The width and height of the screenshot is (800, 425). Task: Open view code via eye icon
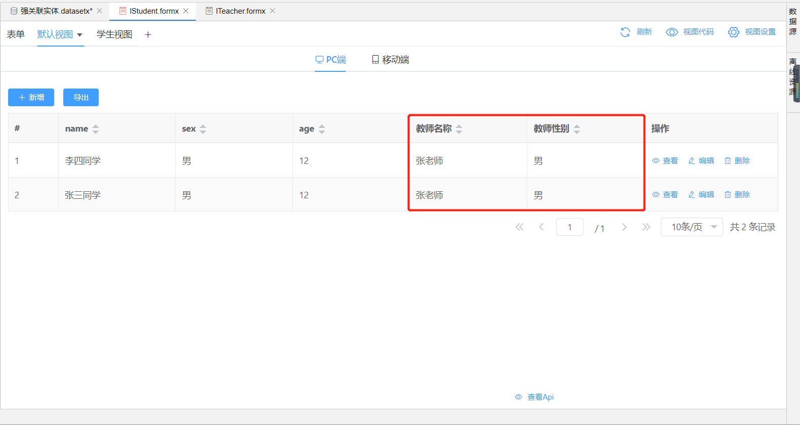(x=671, y=32)
